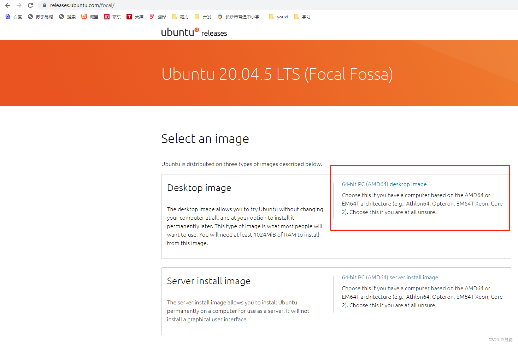Reload the page with refresh icon
The height and width of the screenshot is (345, 518).
(30, 5)
